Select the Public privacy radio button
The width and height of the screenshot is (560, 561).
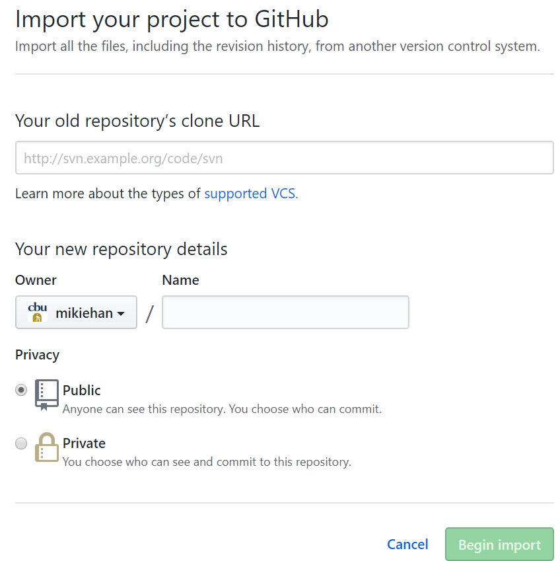[x=20, y=390]
